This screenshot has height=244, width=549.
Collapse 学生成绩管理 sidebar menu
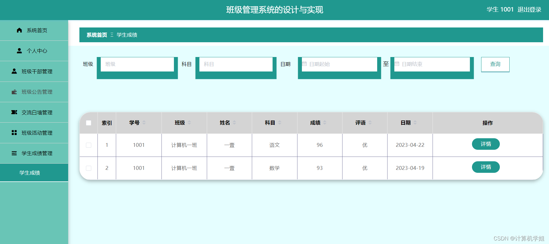[34, 153]
